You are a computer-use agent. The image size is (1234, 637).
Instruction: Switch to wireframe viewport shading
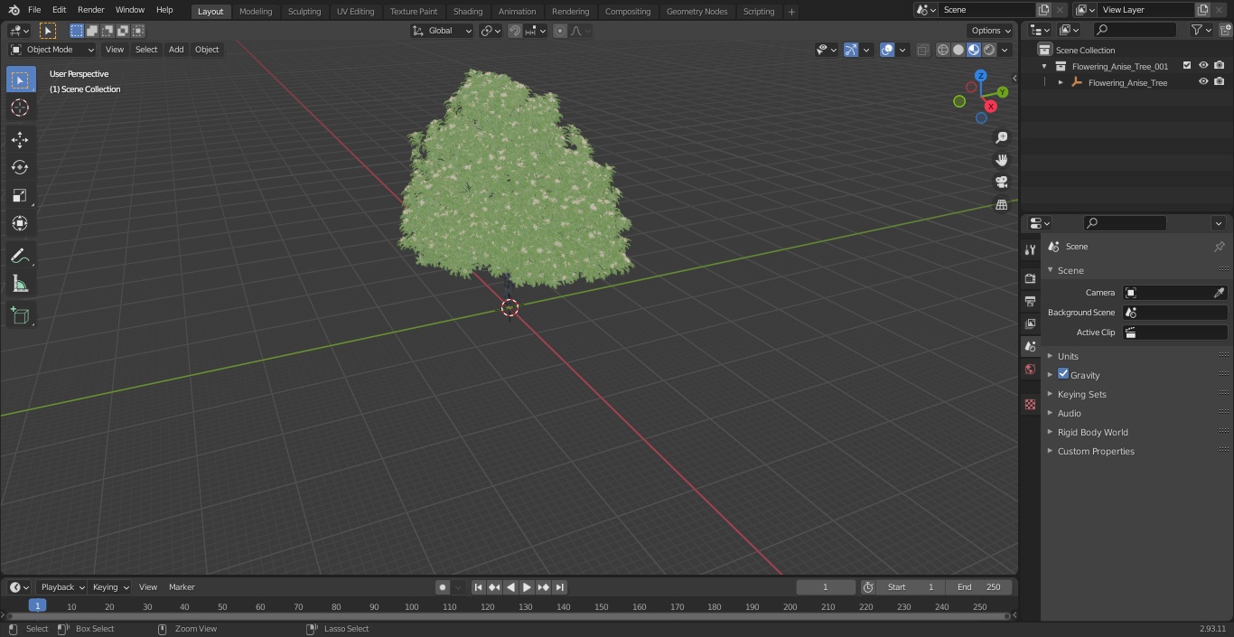943,50
